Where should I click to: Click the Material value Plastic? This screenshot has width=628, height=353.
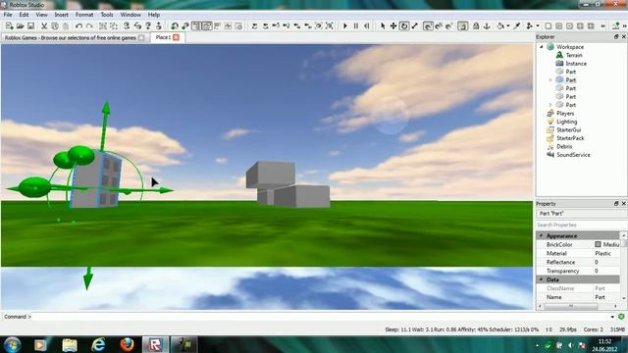[x=602, y=253]
